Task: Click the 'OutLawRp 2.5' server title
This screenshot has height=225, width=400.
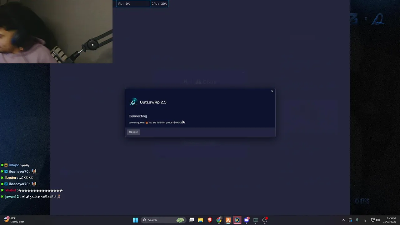Action: [x=153, y=102]
